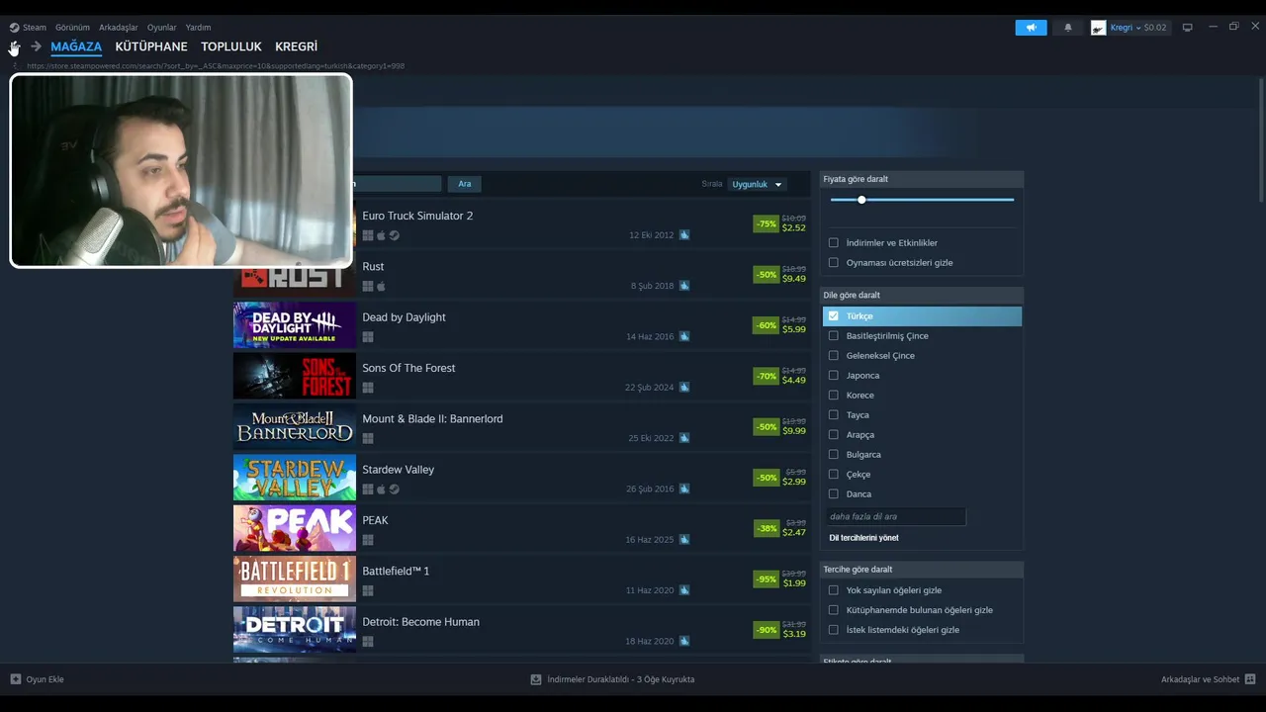Open the friends and chat icon

1250,679
